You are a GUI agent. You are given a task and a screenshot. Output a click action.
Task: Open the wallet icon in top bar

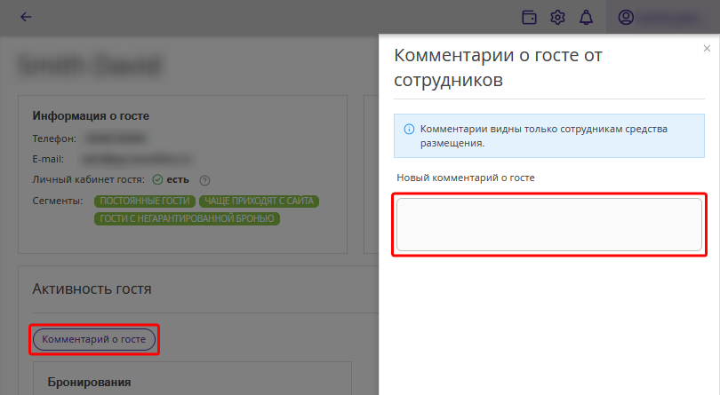tap(529, 18)
